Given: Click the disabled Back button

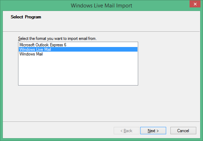Looking at the screenshot, I should [126, 131].
